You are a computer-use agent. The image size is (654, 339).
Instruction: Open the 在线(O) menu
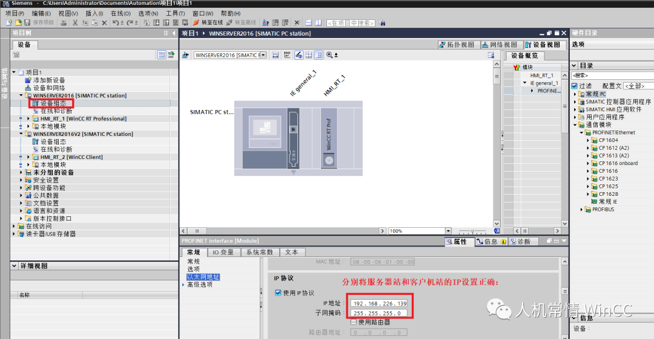[121, 13]
